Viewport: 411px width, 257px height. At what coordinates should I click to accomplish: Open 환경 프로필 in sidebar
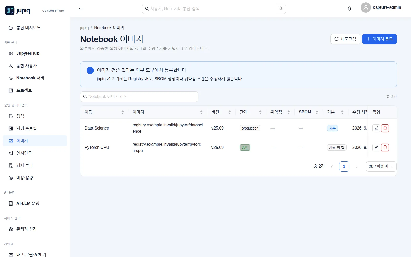(x=35, y=128)
